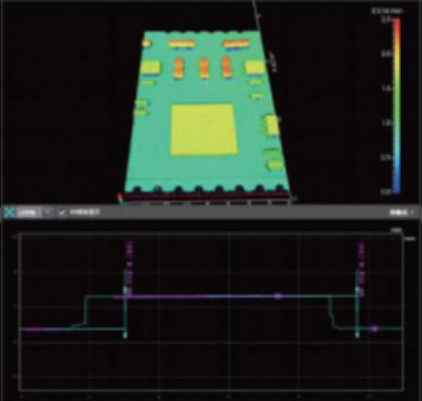Screen dimensions: 422x401
Task: Open the dropdown at the toolbar's right end
Action: pyautogui.click(x=403, y=212)
